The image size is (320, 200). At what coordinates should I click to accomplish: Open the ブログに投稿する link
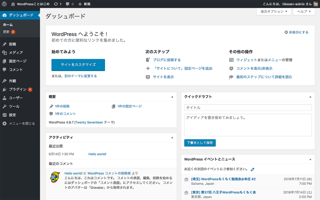[167, 60]
